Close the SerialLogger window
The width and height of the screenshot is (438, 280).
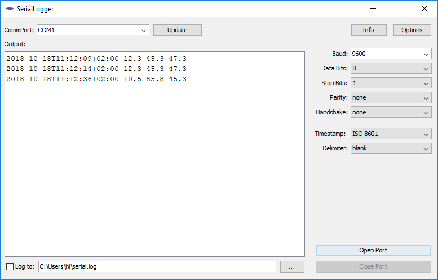tap(424, 8)
